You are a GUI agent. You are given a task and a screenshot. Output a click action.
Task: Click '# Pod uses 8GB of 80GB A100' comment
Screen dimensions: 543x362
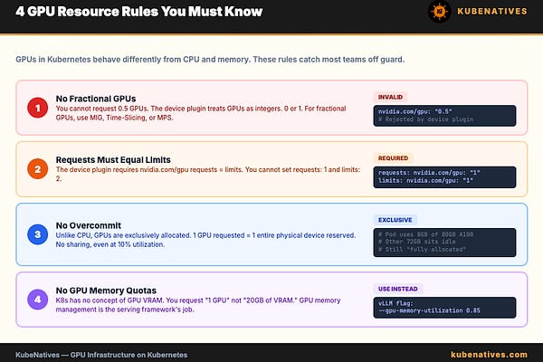pyautogui.click(x=425, y=234)
